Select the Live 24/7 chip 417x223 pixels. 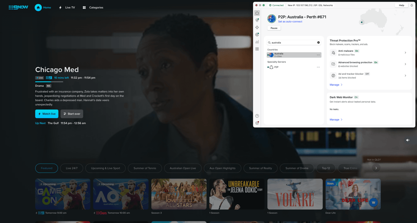point(72,168)
